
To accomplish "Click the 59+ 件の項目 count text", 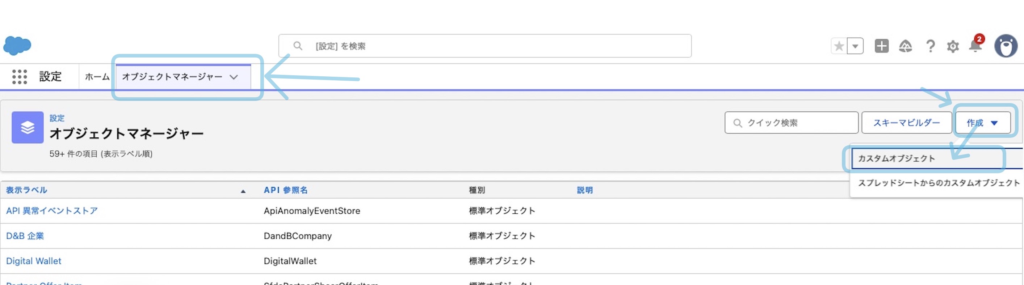I will point(101,154).
